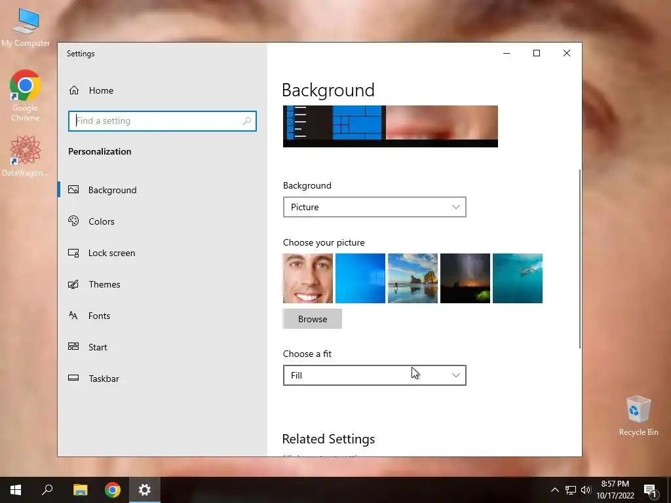Click the Taskbar icon in sidebar
Viewport: 671px width, 503px height.
coord(73,378)
